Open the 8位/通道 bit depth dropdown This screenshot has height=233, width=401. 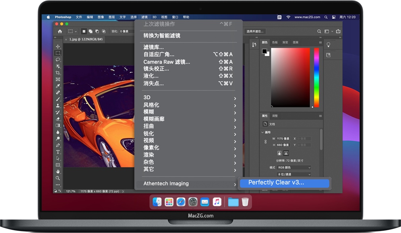point(294,174)
